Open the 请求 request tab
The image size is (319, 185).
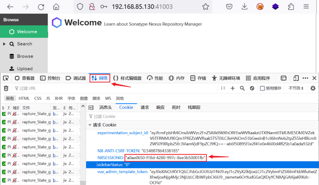[x=145, y=108]
